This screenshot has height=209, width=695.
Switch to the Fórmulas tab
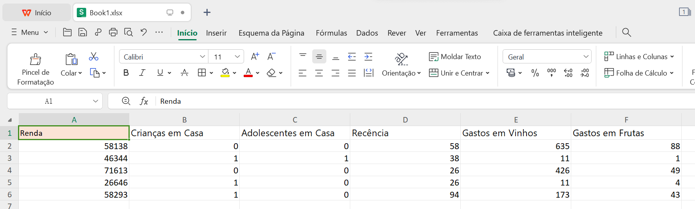[331, 33]
